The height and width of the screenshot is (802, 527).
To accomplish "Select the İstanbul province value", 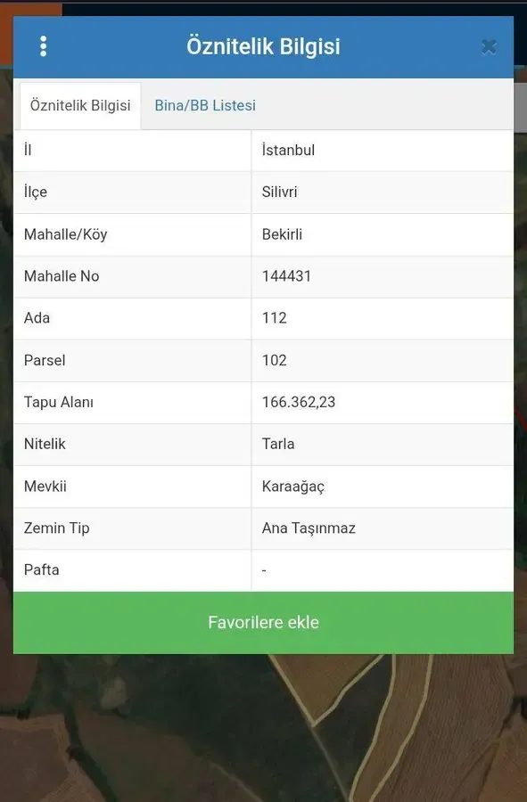I will [288, 151].
